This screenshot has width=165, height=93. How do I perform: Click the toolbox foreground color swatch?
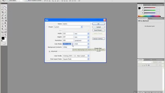coord(3,38)
